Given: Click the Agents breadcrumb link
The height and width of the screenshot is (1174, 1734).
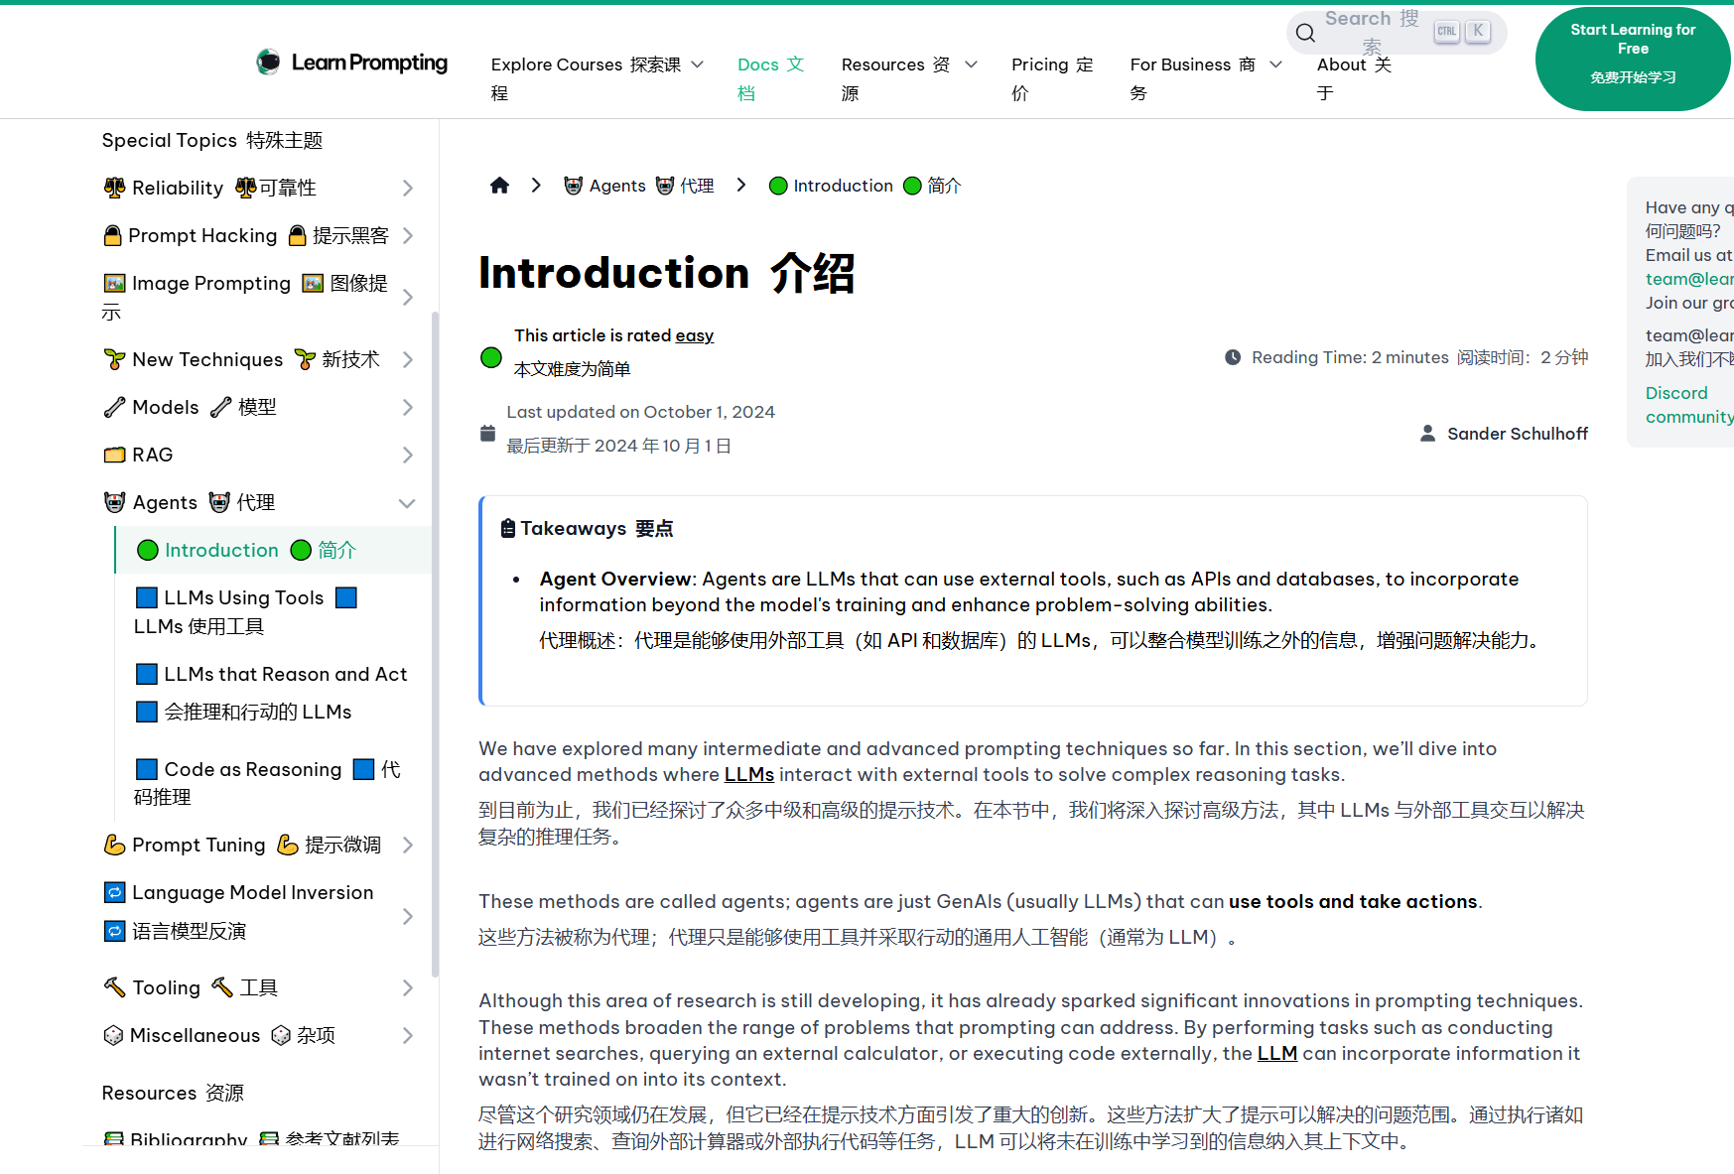Looking at the screenshot, I should [x=638, y=186].
